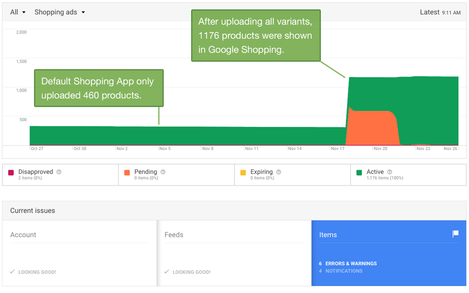Select the Feeds issues tab
The height and width of the screenshot is (293, 469).
point(174,235)
